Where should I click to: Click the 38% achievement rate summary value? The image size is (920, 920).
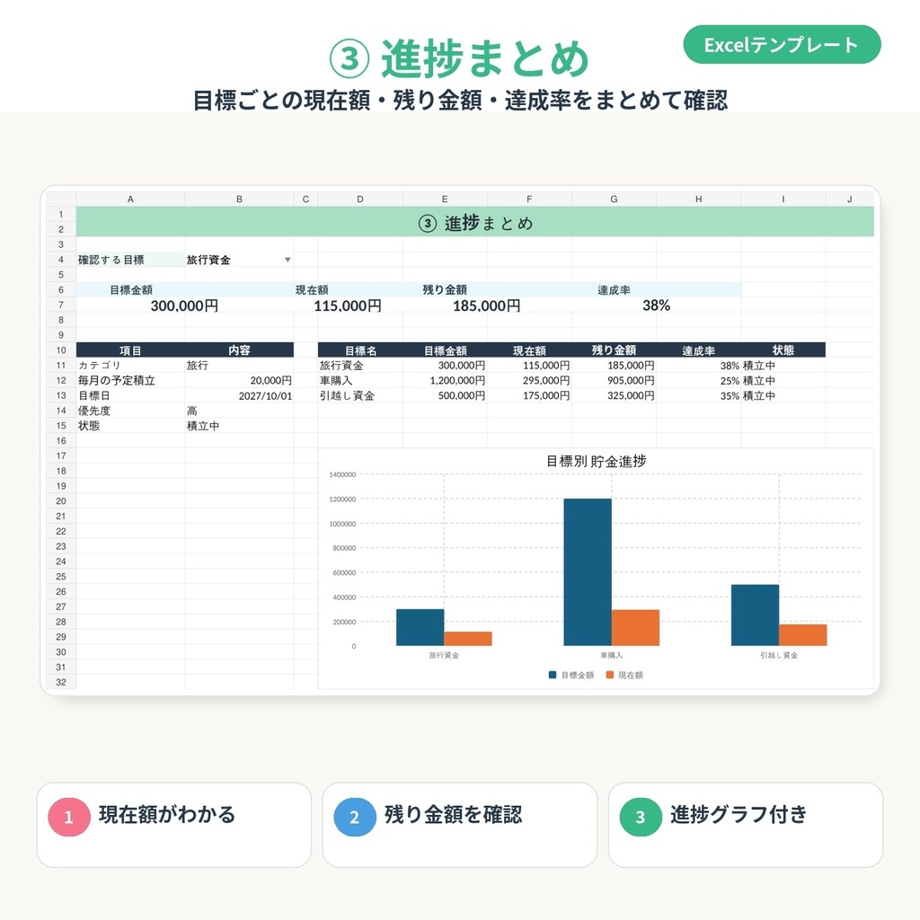point(656,305)
